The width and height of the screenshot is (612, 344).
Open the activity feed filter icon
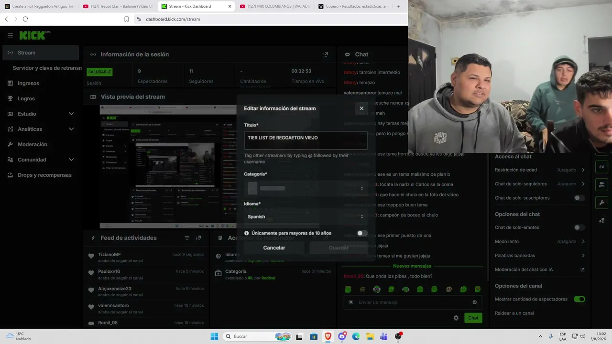point(187,238)
